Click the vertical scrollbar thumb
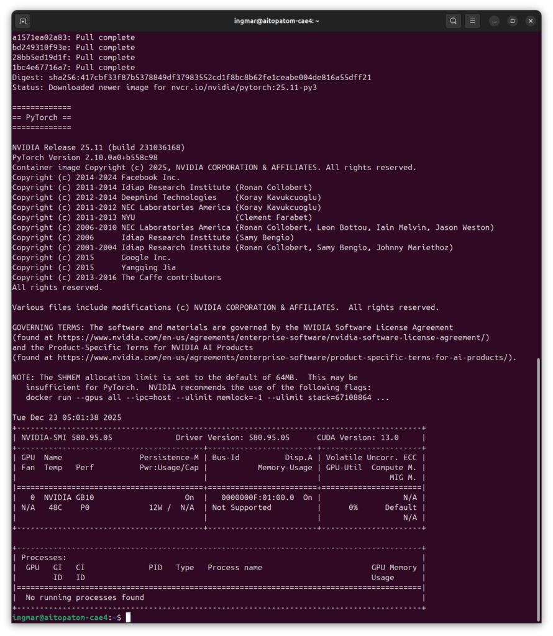Screen dimensions: 553x636 538,491
